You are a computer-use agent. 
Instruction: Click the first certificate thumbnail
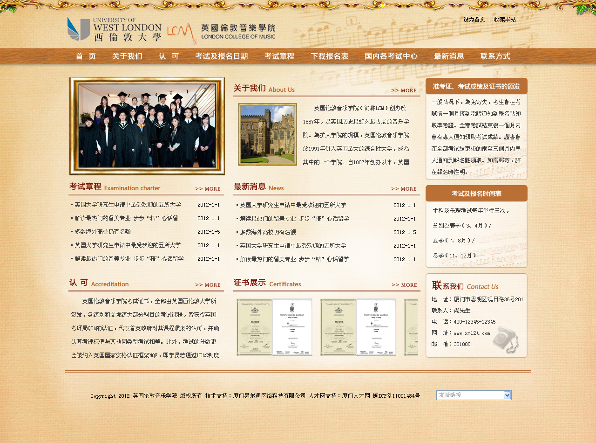click(x=274, y=327)
